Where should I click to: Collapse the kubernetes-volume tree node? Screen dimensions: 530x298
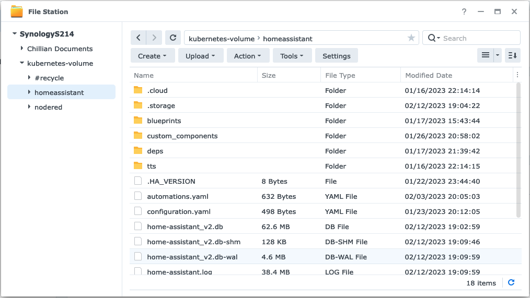22,63
